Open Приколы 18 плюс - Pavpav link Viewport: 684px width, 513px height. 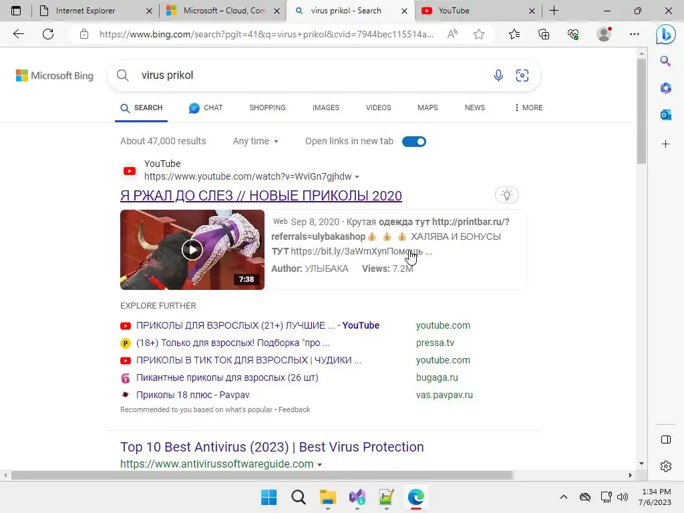click(x=193, y=395)
